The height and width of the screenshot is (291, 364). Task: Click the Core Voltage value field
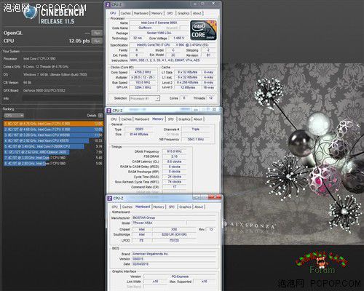tap(178, 38)
